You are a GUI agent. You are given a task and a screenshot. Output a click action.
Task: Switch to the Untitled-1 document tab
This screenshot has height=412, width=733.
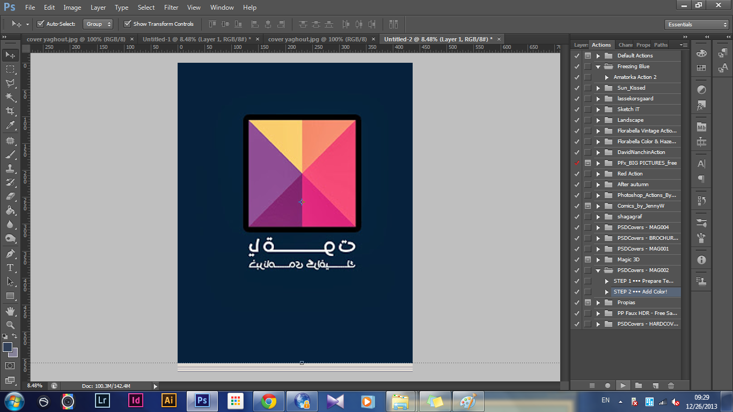196,39
